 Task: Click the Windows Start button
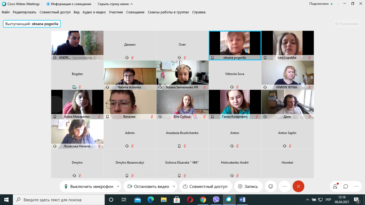click(6, 200)
